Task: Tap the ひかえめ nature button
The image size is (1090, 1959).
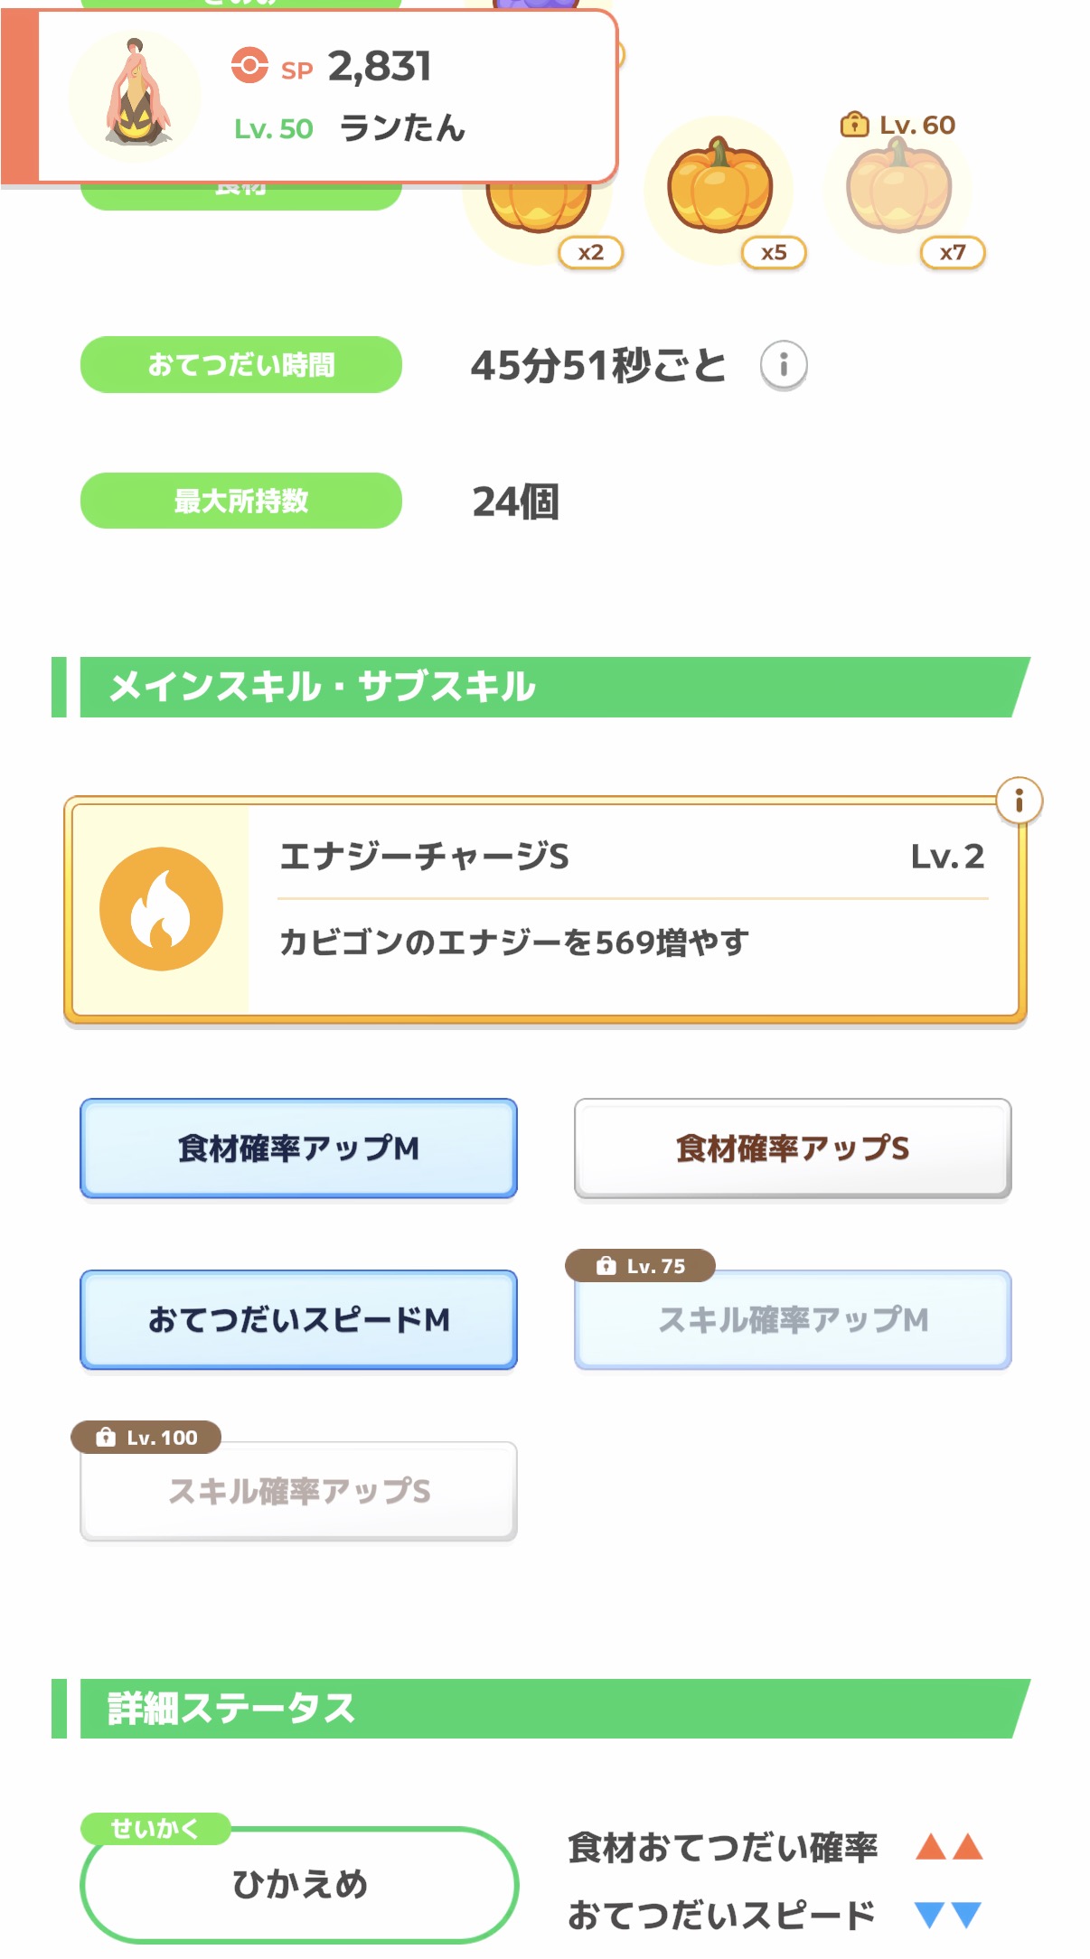Action: pos(299,1884)
